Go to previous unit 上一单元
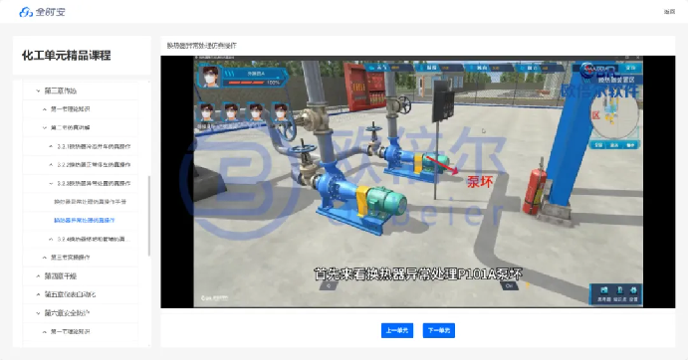This screenshot has height=362, width=689. [397, 330]
